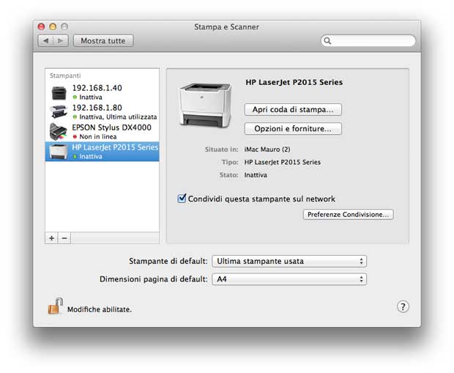Viewport: 454px width, 373px height.
Task: Add a printer with the plus button
Action: (x=51, y=238)
